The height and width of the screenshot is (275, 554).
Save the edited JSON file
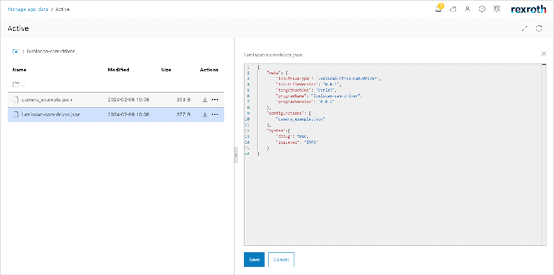pos(254,260)
